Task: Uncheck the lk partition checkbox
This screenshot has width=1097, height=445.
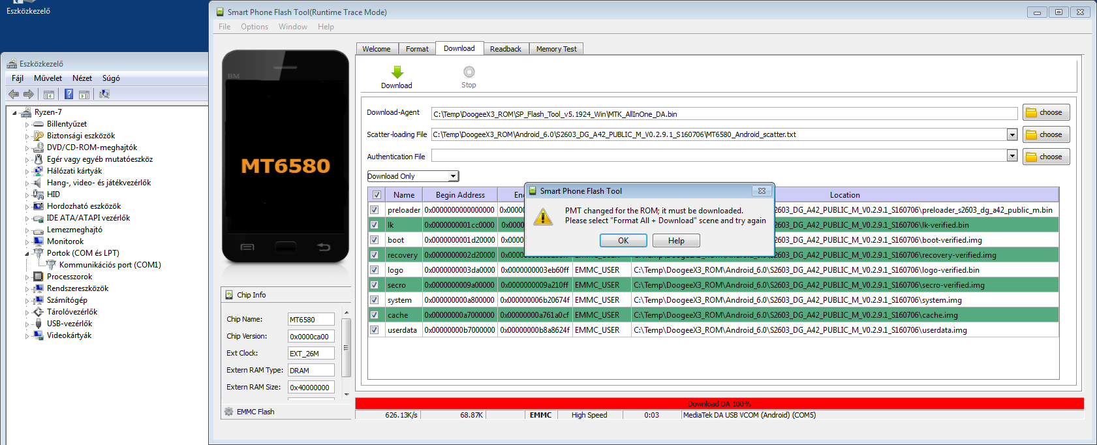Action: coord(375,225)
